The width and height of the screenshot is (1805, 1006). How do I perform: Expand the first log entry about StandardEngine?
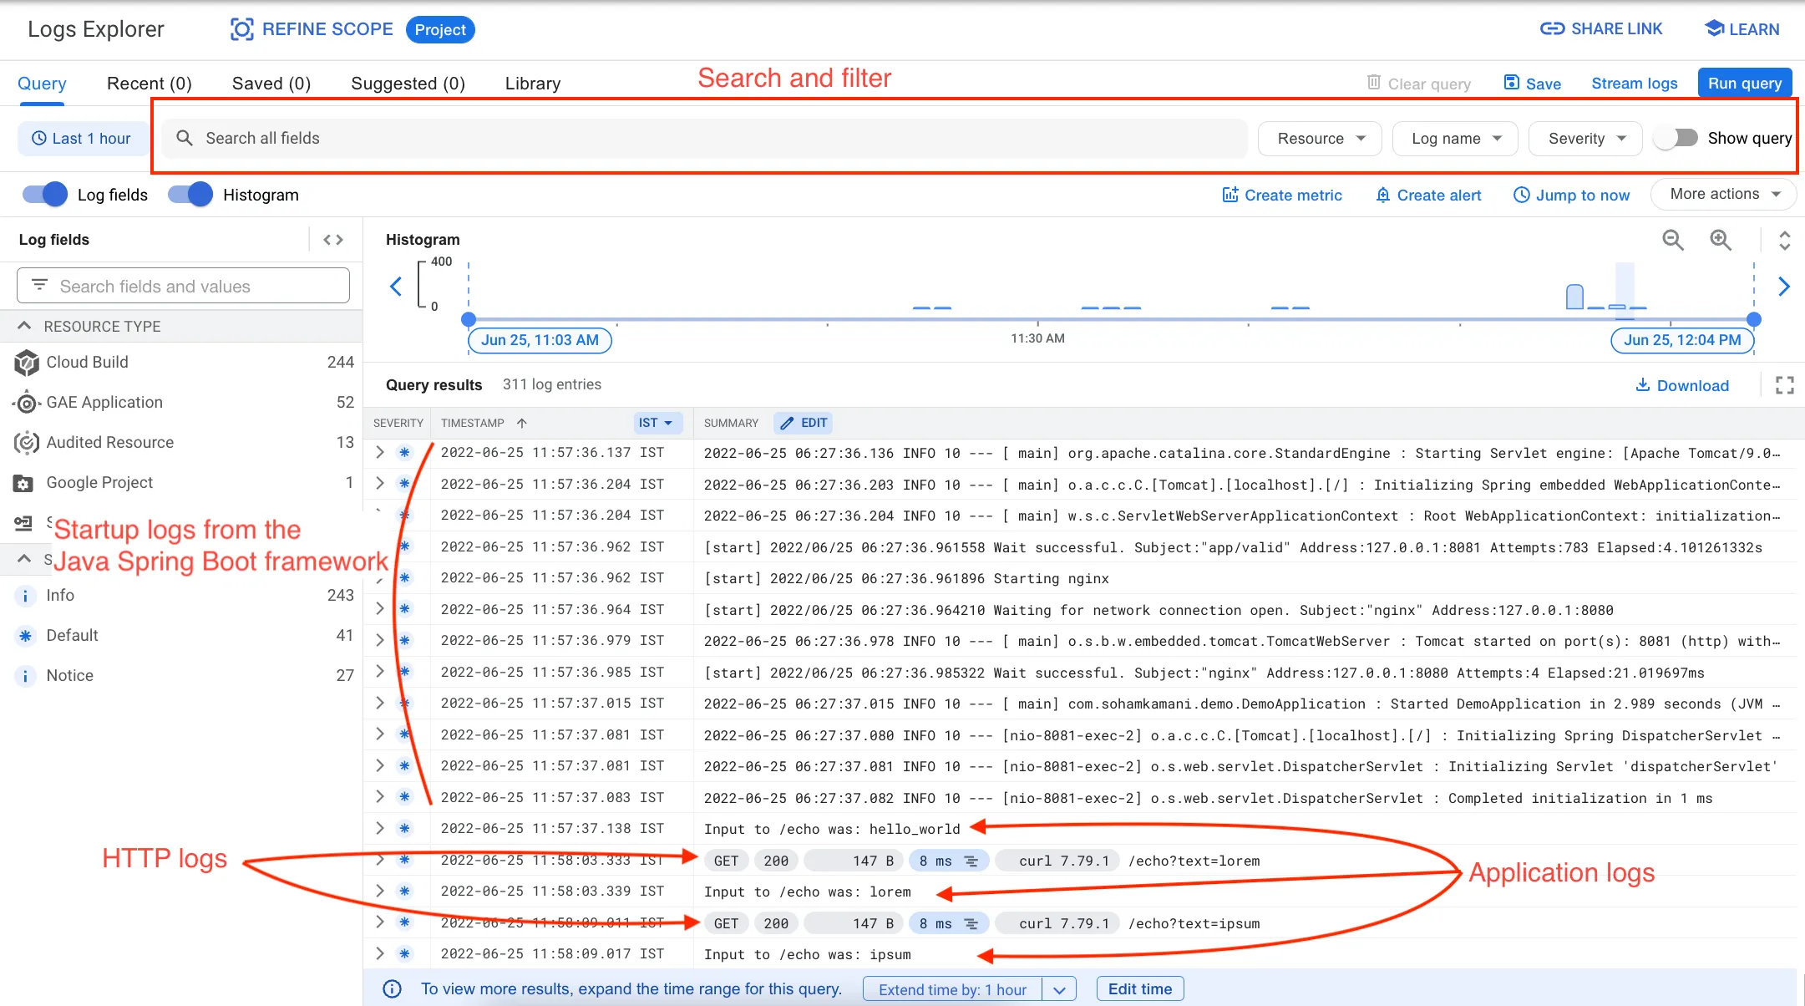[380, 452]
